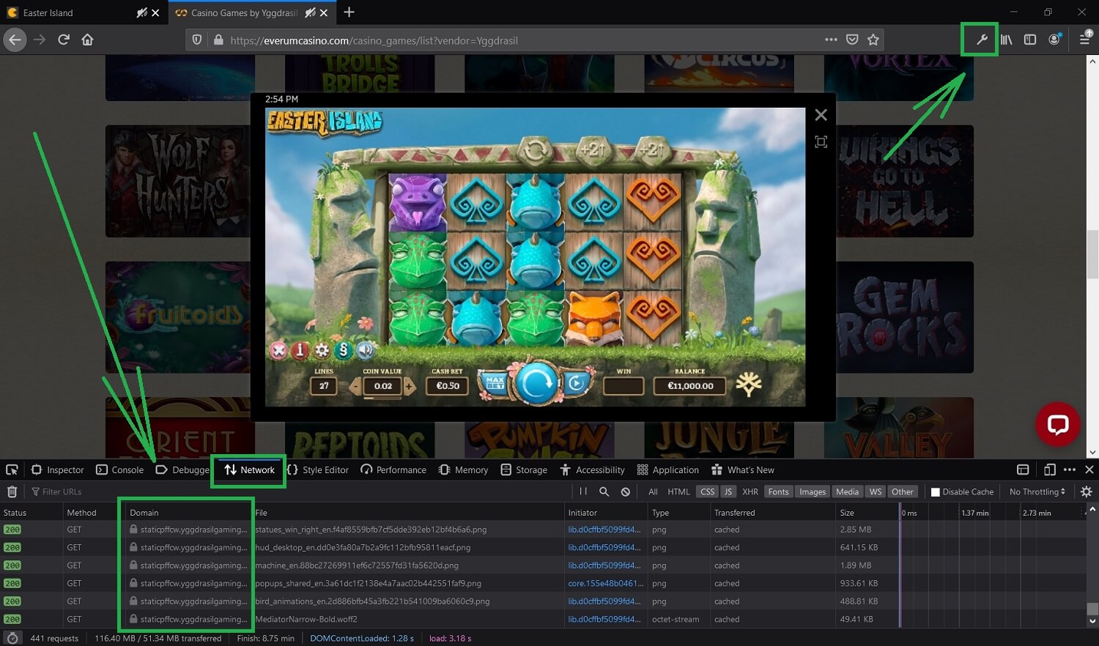This screenshot has width=1099, height=646.
Task: Open the Storage tab
Action: (x=524, y=469)
